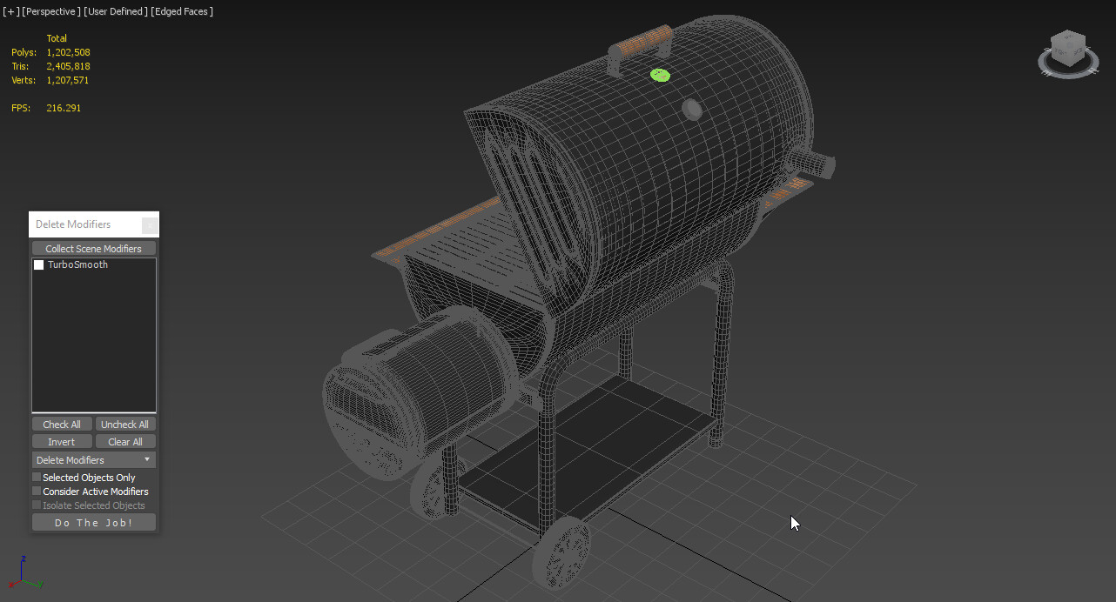This screenshot has height=602, width=1116.
Task: Select TurboSmooth in the modifier list
Action: (x=78, y=264)
